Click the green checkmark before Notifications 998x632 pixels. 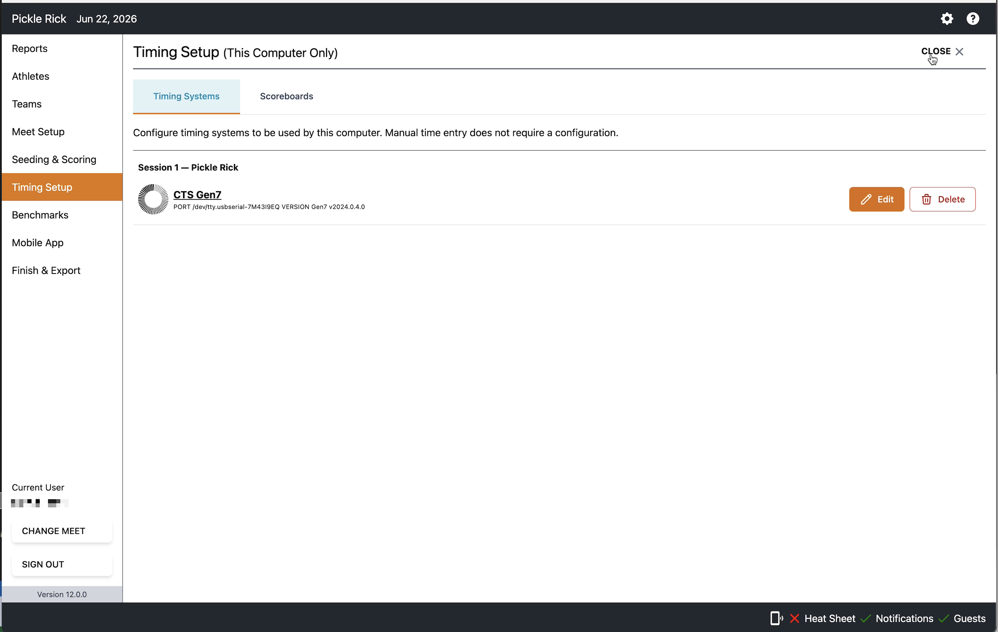[x=866, y=618]
